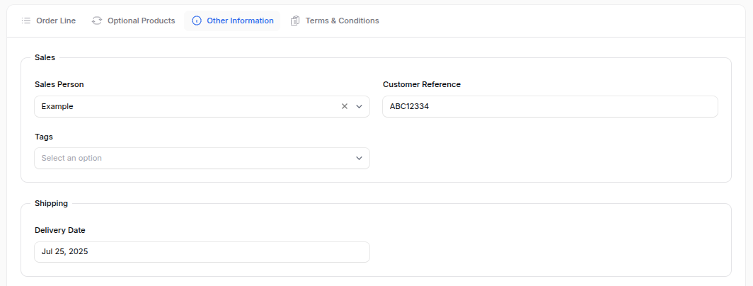This screenshot has width=753, height=286.
Task: Click the Shipping section heading
Action: tap(52, 203)
